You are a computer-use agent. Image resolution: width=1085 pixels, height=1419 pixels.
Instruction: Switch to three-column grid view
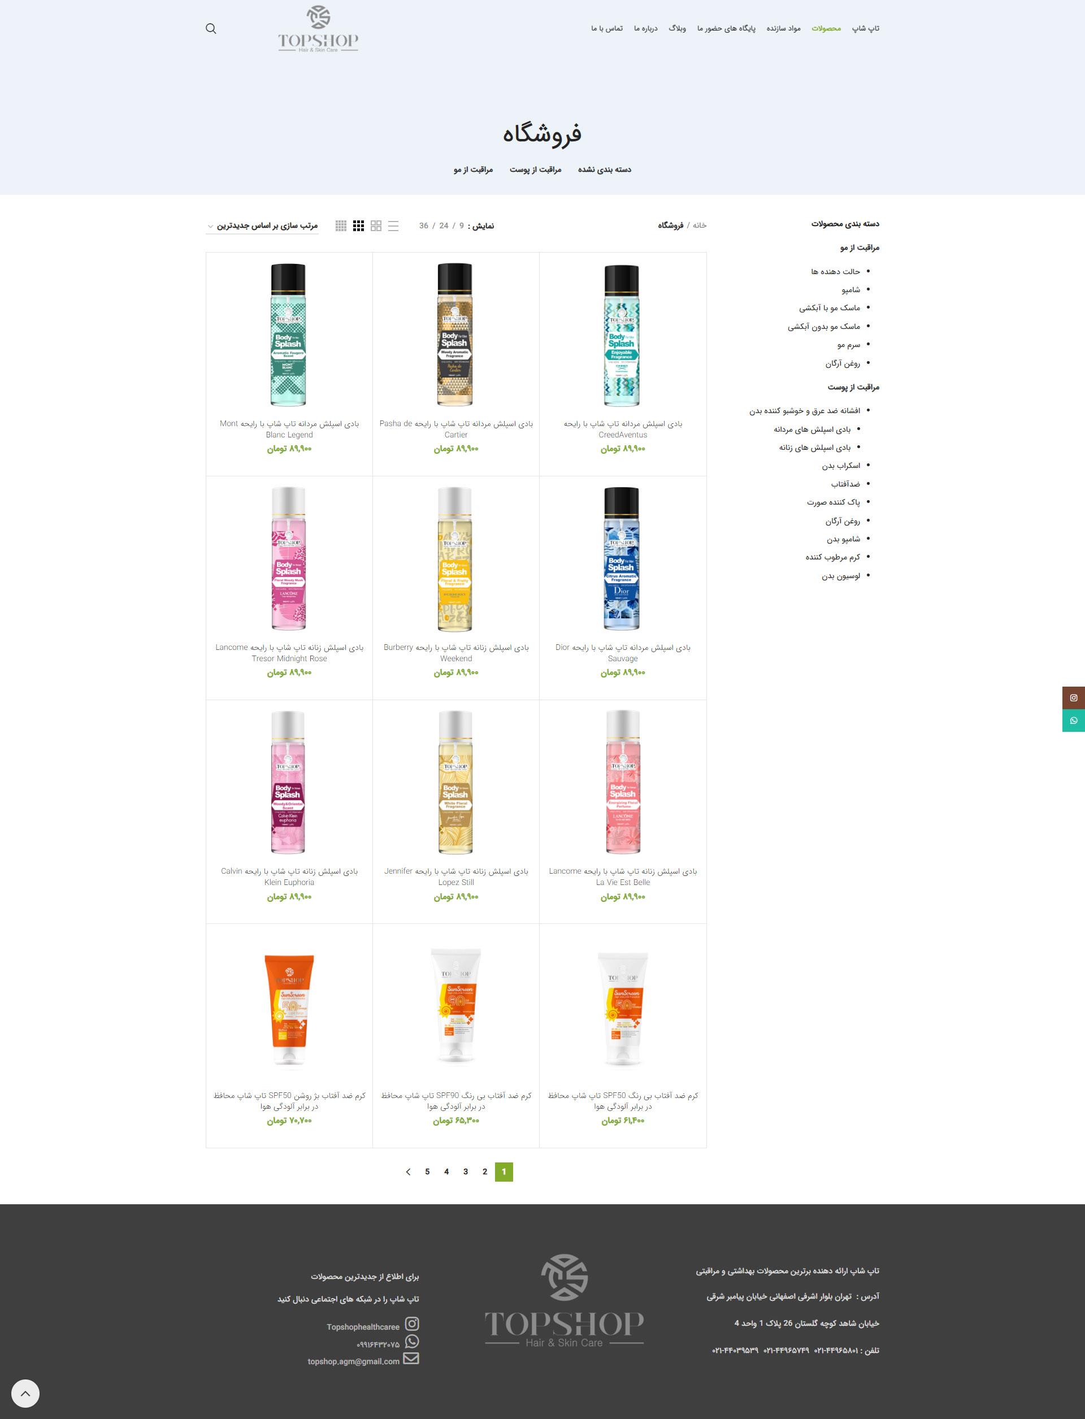coord(358,225)
